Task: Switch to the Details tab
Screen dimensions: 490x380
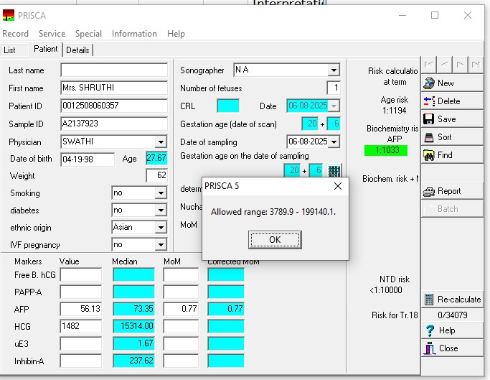Action: tap(78, 50)
